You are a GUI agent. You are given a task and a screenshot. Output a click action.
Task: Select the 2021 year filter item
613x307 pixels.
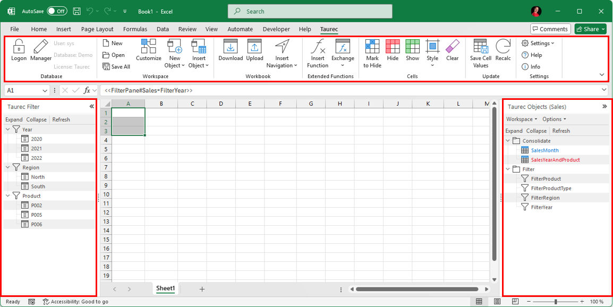[36, 149]
